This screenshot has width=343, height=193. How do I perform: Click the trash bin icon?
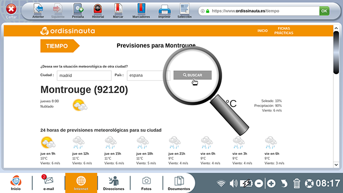[x=297, y=183]
